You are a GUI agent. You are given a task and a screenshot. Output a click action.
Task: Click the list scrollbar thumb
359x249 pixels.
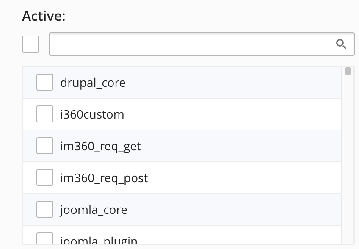pos(348,71)
